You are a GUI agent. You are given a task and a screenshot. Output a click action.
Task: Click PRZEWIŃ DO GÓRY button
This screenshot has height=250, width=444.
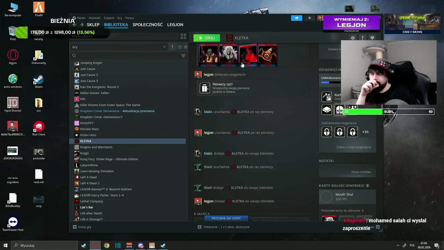(226, 218)
